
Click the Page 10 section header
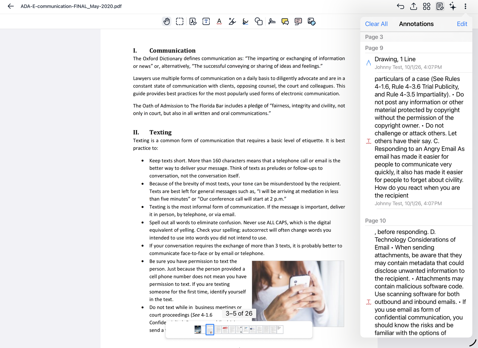click(x=416, y=221)
